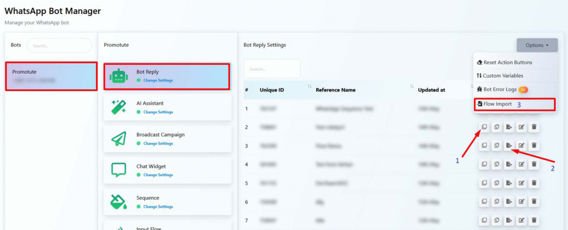This screenshot has height=230, width=568.
Task: Sort the table by Unique ID arrows
Action: click(310, 86)
